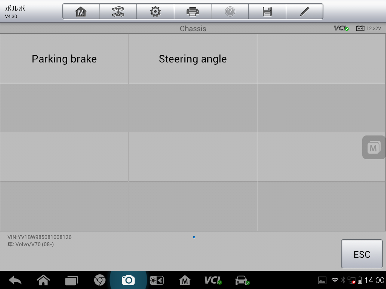Open the help question mark icon
Screen dimensions: 386x289
(x=230, y=12)
